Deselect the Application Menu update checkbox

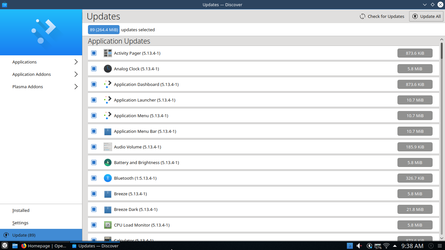[94, 116]
